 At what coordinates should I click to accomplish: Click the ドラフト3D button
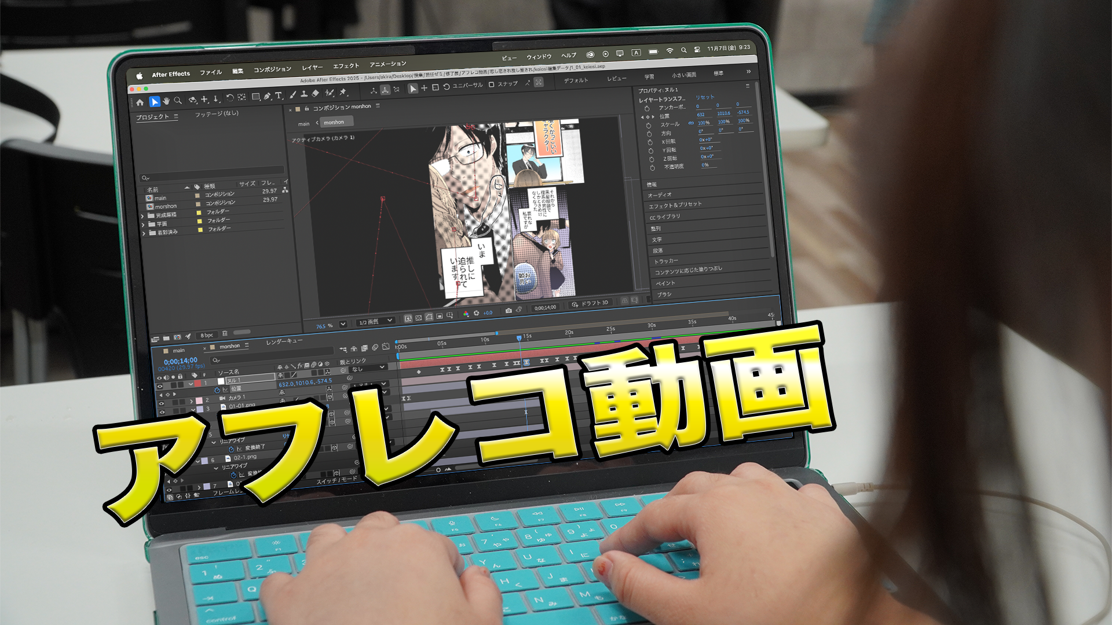tap(590, 303)
